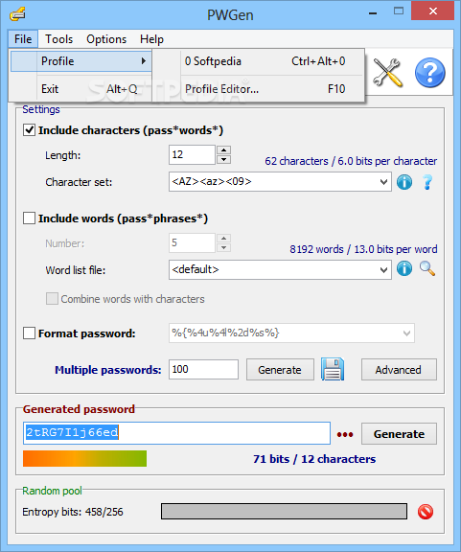Decrease password length with down arrow

pyautogui.click(x=223, y=160)
